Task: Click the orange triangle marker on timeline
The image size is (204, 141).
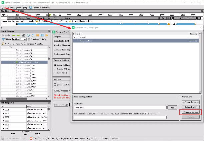Action: [x=169, y=24]
